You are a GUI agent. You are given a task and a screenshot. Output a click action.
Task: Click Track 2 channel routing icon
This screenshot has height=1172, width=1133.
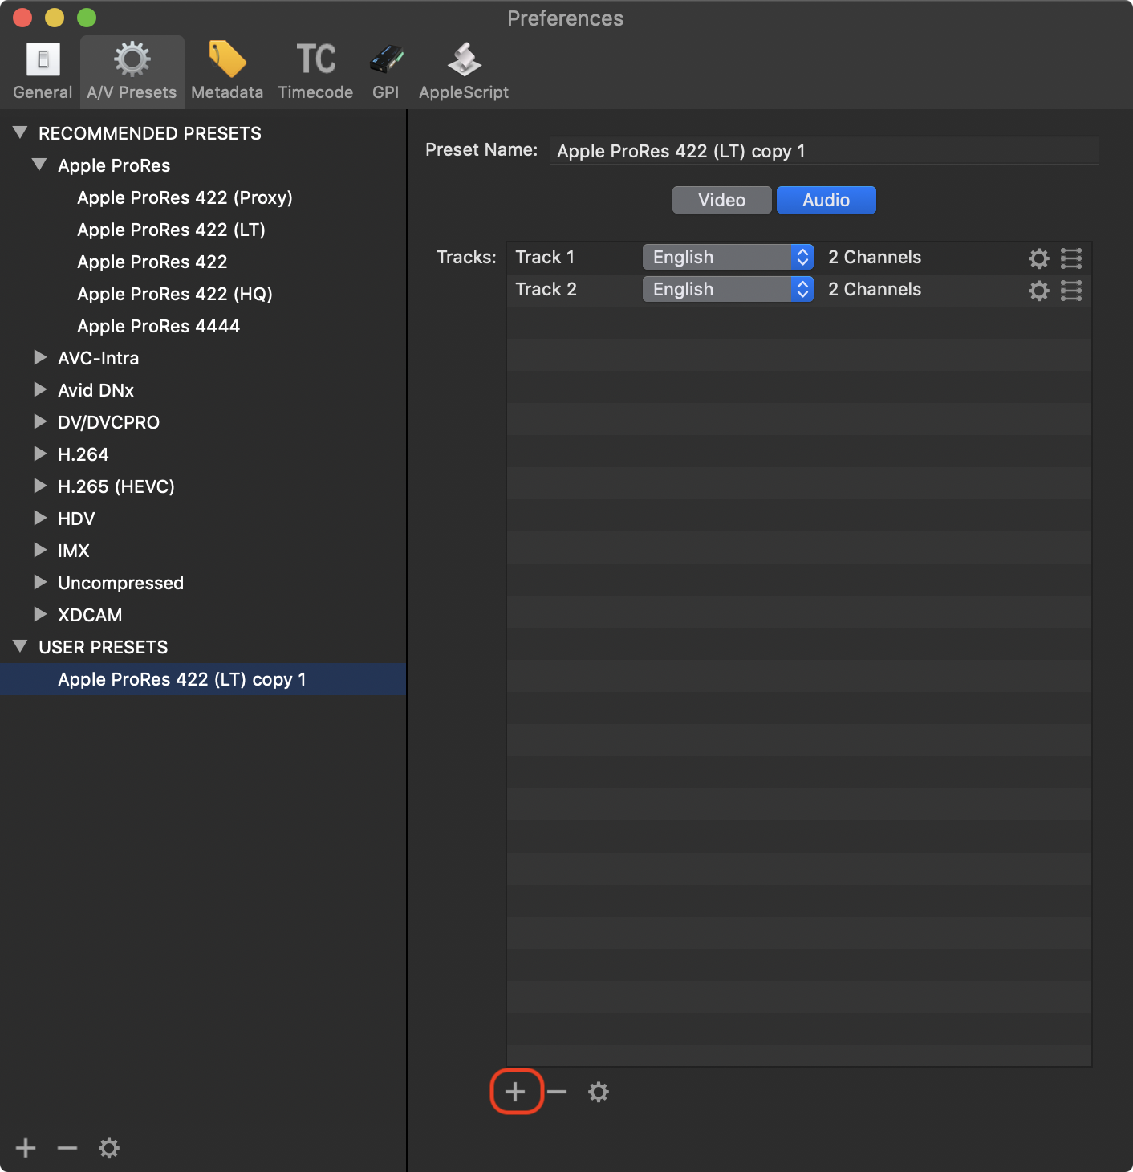pyautogui.click(x=1071, y=291)
